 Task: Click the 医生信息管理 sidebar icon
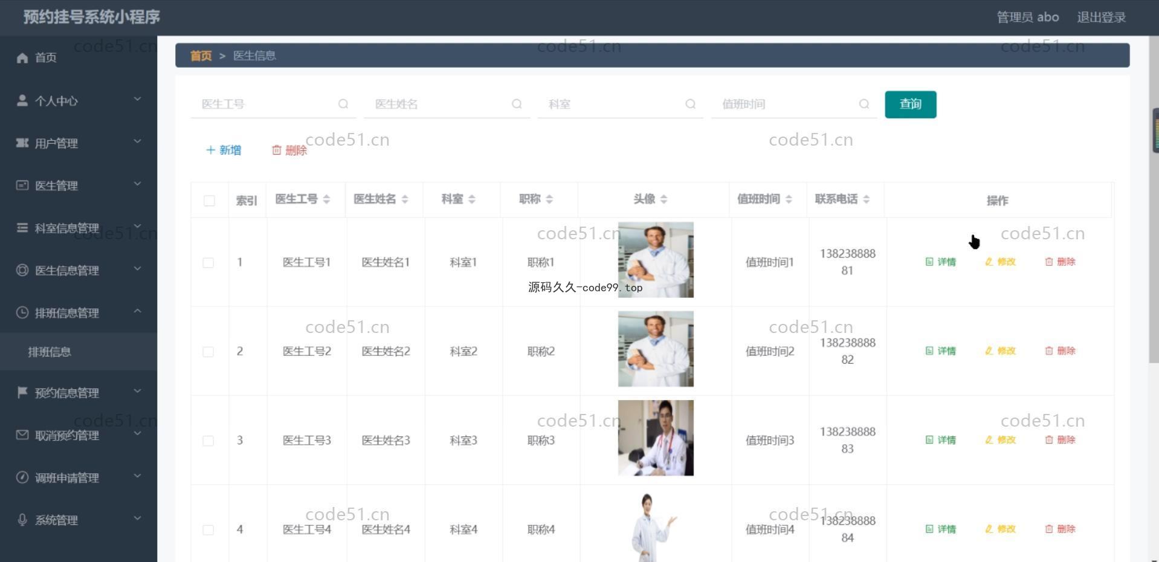coord(22,270)
